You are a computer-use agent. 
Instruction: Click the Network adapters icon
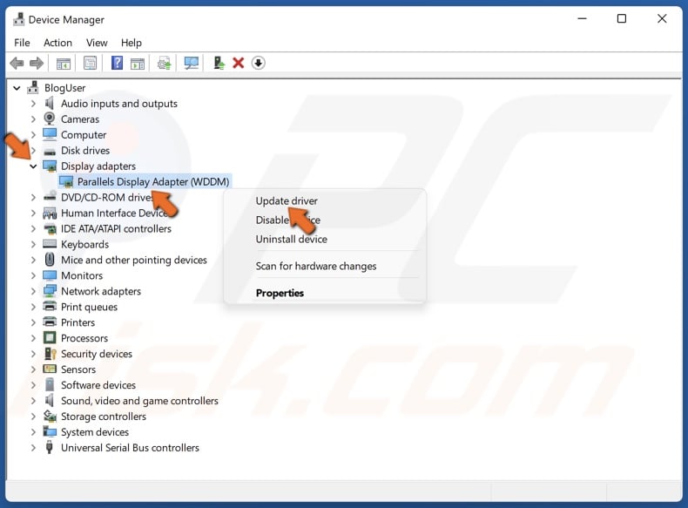(x=50, y=291)
